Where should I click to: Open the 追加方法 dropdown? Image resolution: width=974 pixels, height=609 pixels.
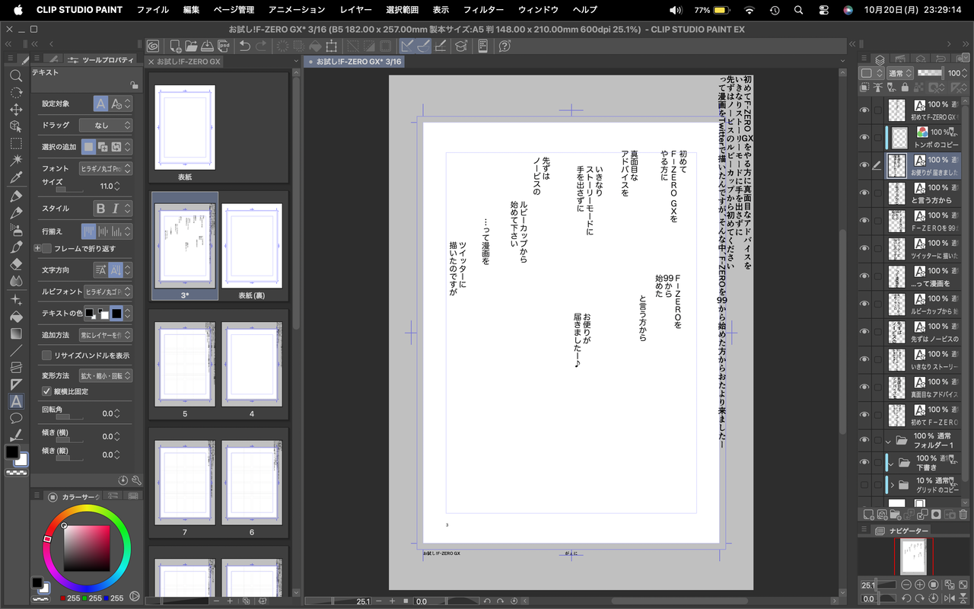tap(106, 335)
